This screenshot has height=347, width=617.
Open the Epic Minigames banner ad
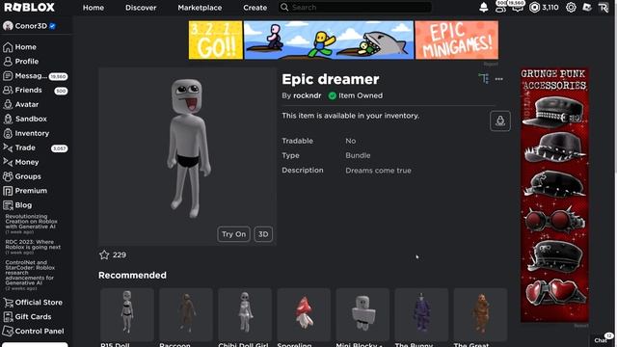(343, 40)
